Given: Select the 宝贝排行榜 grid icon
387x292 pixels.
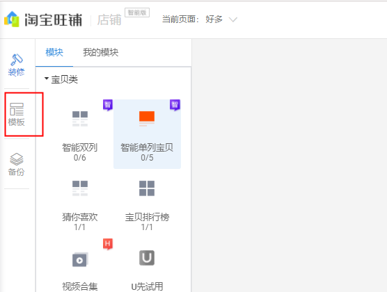Looking at the screenshot, I should click(x=147, y=188).
